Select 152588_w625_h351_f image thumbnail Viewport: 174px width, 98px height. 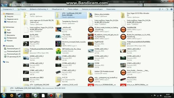[91, 51]
